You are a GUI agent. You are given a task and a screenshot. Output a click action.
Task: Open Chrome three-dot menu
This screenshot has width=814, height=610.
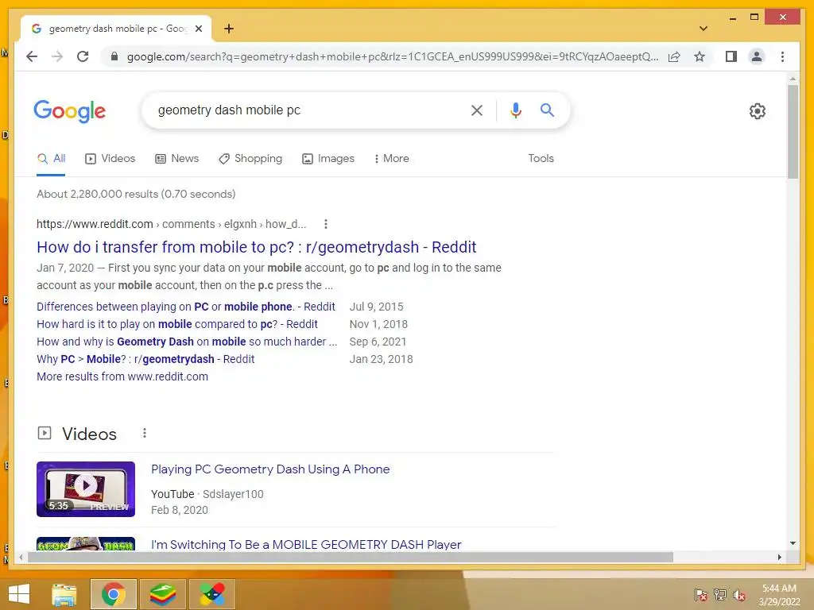click(x=782, y=56)
